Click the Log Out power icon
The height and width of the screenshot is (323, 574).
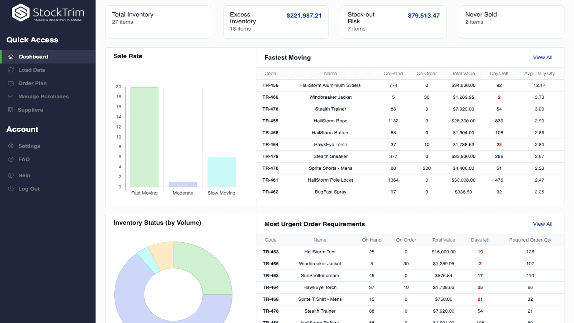pyautogui.click(x=10, y=188)
